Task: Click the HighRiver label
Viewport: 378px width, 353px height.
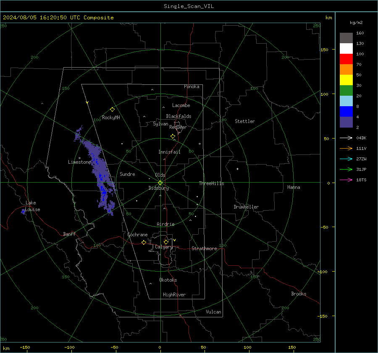Action: pos(174,295)
